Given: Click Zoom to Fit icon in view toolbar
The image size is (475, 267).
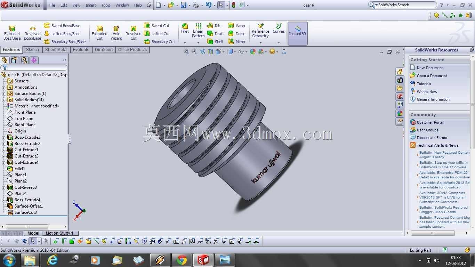Looking at the screenshot, I should [186, 51].
